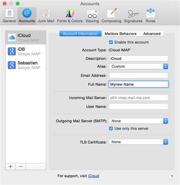Click the remove account minus button
This screenshot has height=185, width=180.
click(21, 166)
